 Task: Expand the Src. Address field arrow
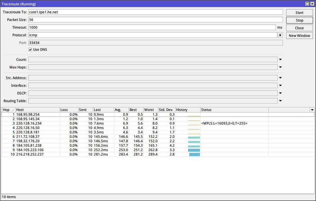click(x=280, y=78)
